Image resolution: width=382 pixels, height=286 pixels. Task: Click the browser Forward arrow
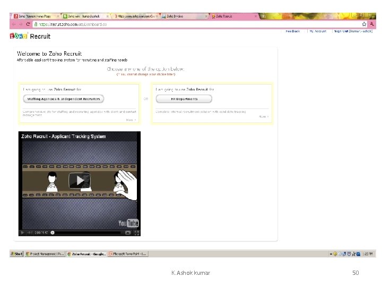coord(21,24)
